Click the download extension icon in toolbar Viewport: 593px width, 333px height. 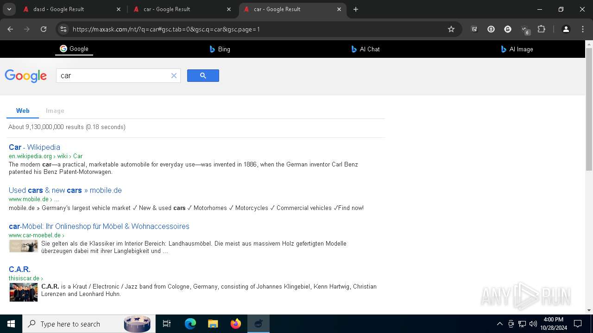tap(491, 29)
